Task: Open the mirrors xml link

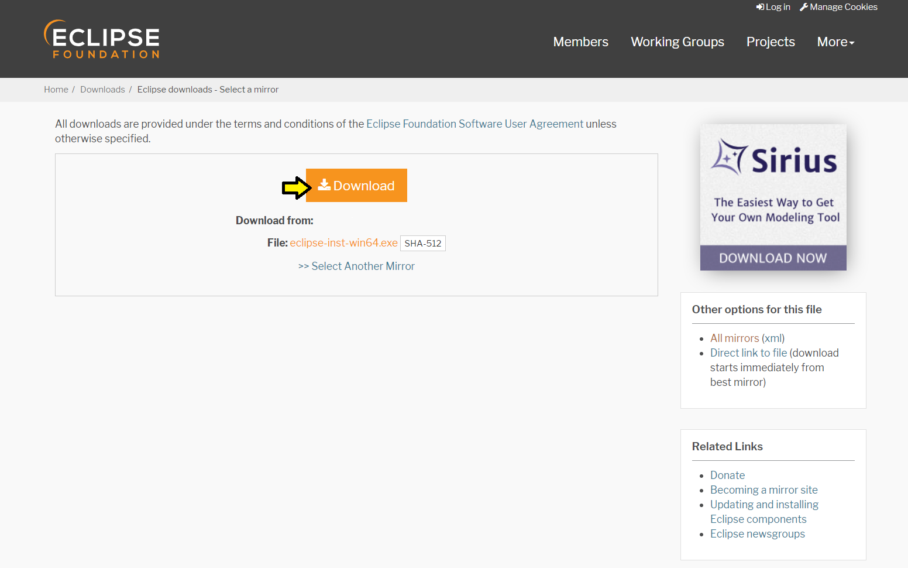Action: [773, 338]
